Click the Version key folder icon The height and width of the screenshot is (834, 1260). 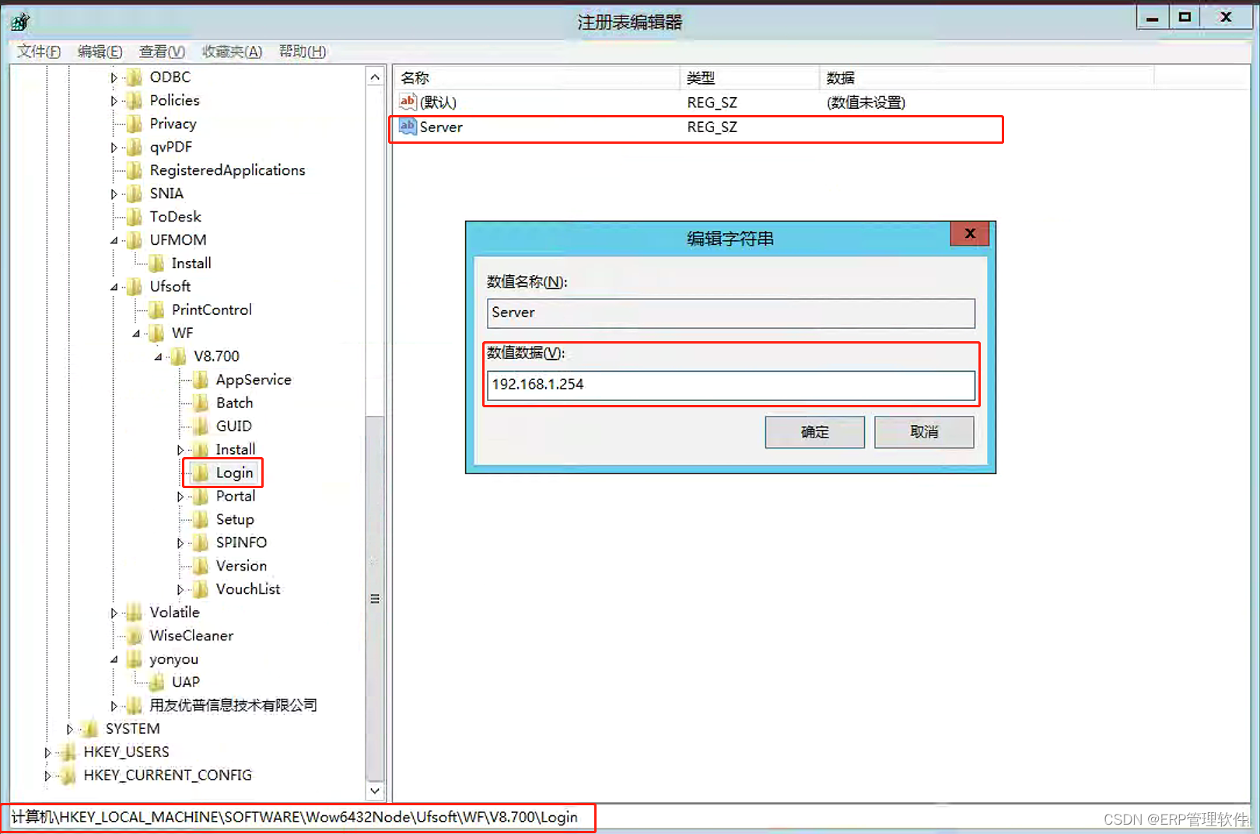pyautogui.click(x=201, y=566)
